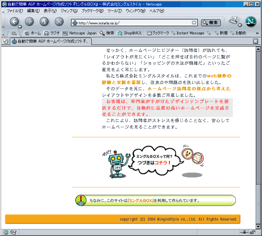Click the 検索 search button beside the URL bar
Image resolution: width=262 pixels, height=236 pixels.
point(211,23)
